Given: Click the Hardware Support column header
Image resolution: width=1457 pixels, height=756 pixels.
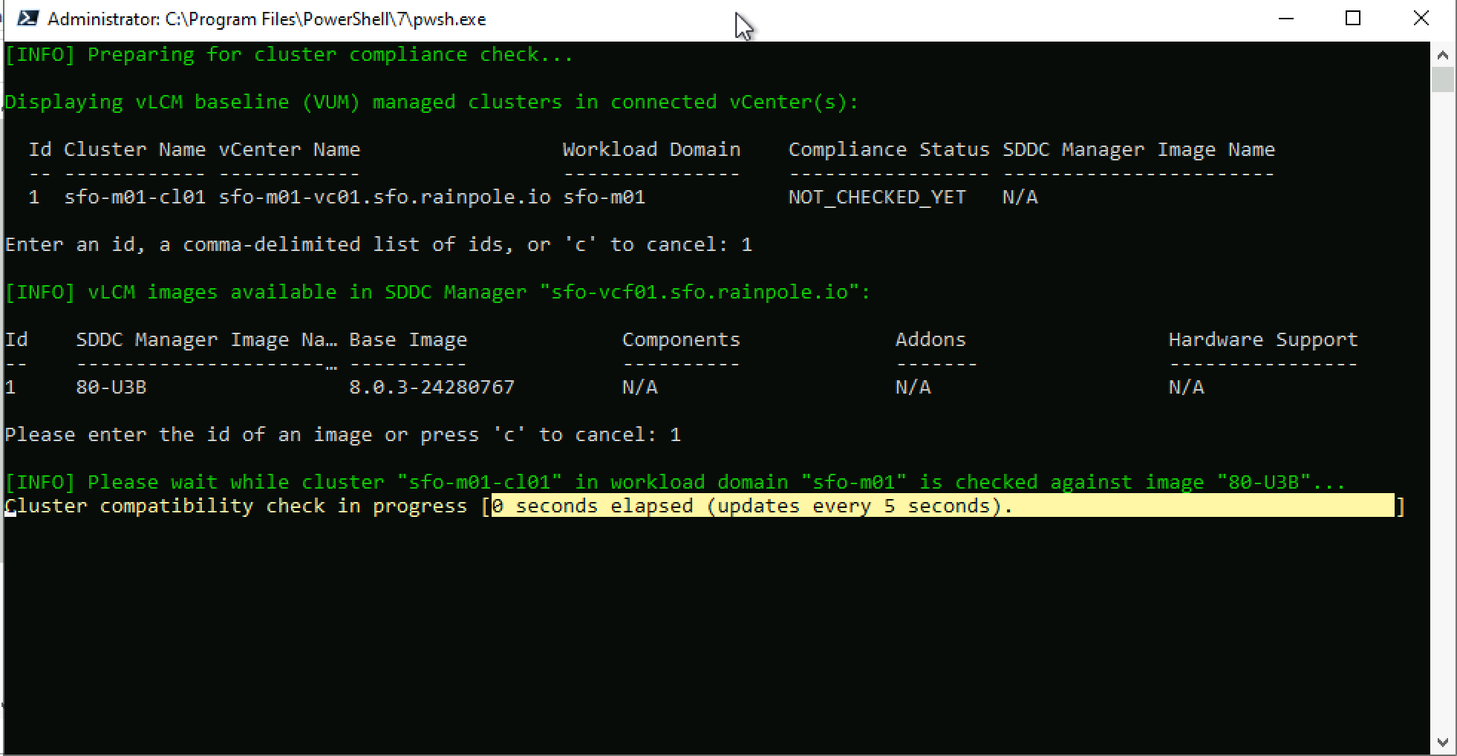Looking at the screenshot, I should (1262, 340).
